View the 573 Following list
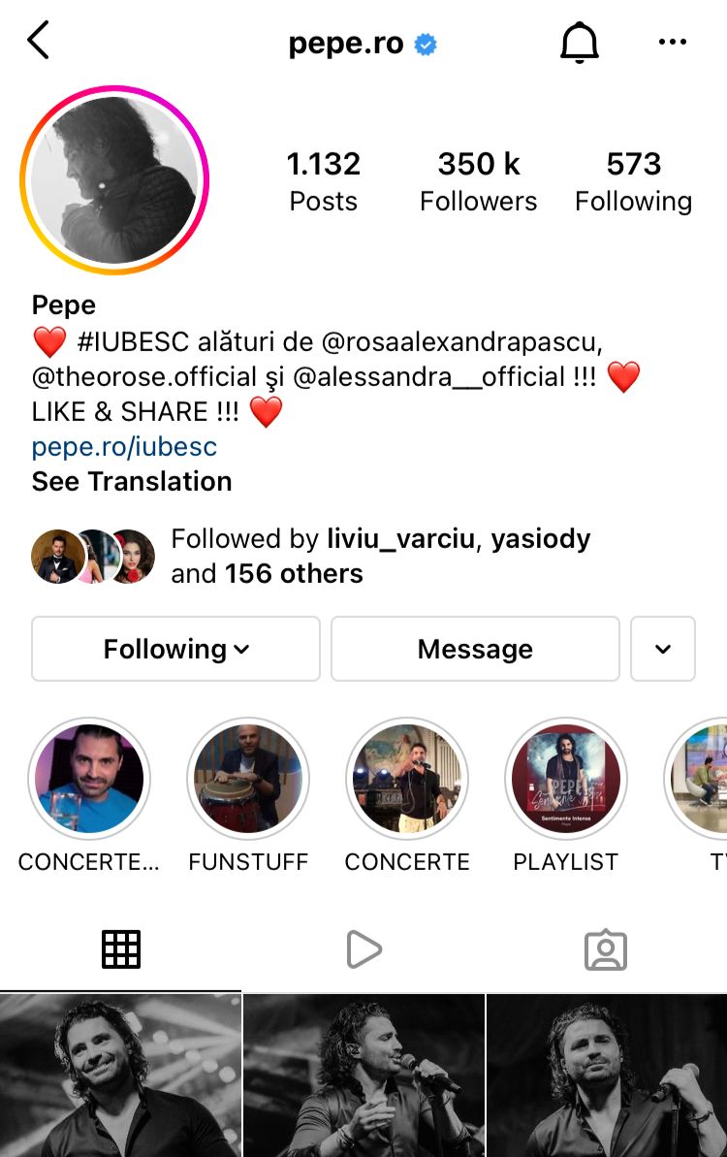 point(633,181)
